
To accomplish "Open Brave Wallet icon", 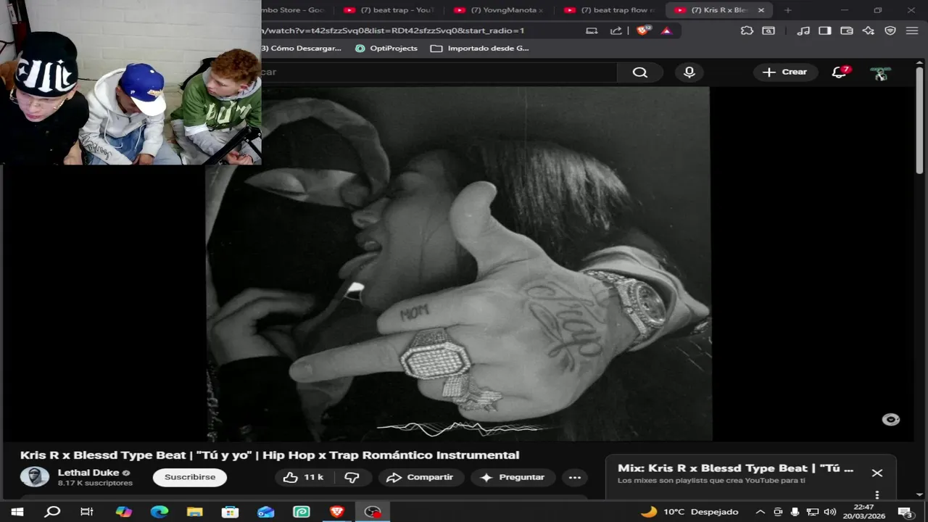I will [847, 30].
